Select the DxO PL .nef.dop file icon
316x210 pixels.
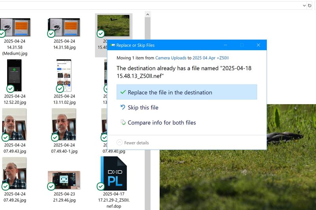(114, 173)
